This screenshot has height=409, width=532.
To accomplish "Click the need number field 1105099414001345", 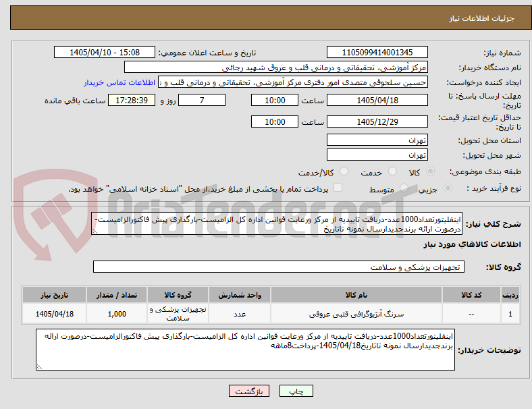I will coord(377,52).
